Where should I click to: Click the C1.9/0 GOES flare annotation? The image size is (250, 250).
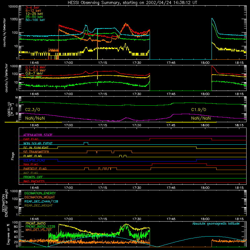pos(199,110)
